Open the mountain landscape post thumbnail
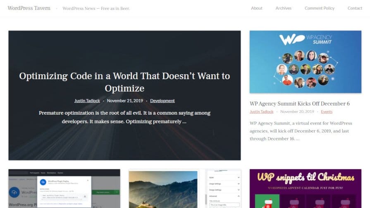The image size is (370, 208). click(x=163, y=189)
